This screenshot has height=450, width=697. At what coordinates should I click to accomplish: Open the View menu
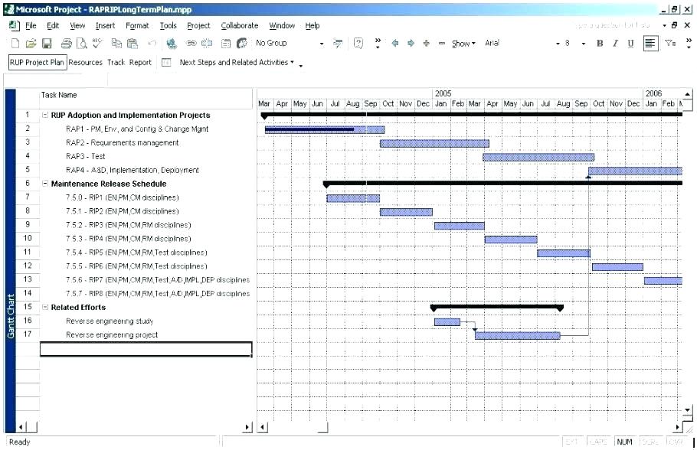click(77, 26)
